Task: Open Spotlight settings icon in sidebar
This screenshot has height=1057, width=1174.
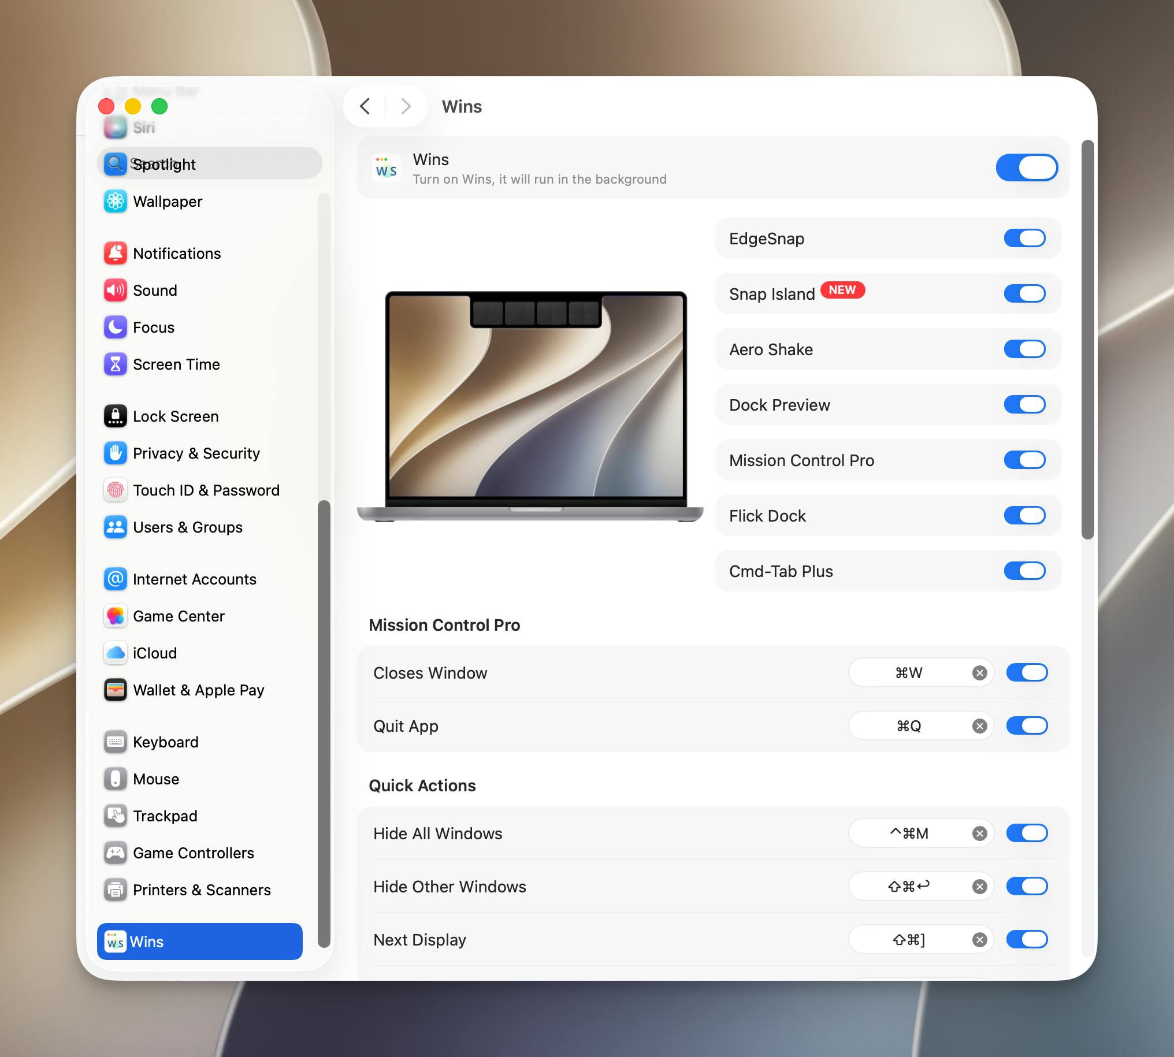Action: [x=115, y=165]
